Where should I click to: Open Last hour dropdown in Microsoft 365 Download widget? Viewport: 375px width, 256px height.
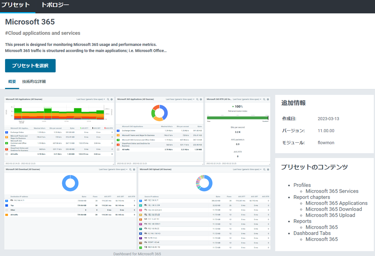pos(113,169)
